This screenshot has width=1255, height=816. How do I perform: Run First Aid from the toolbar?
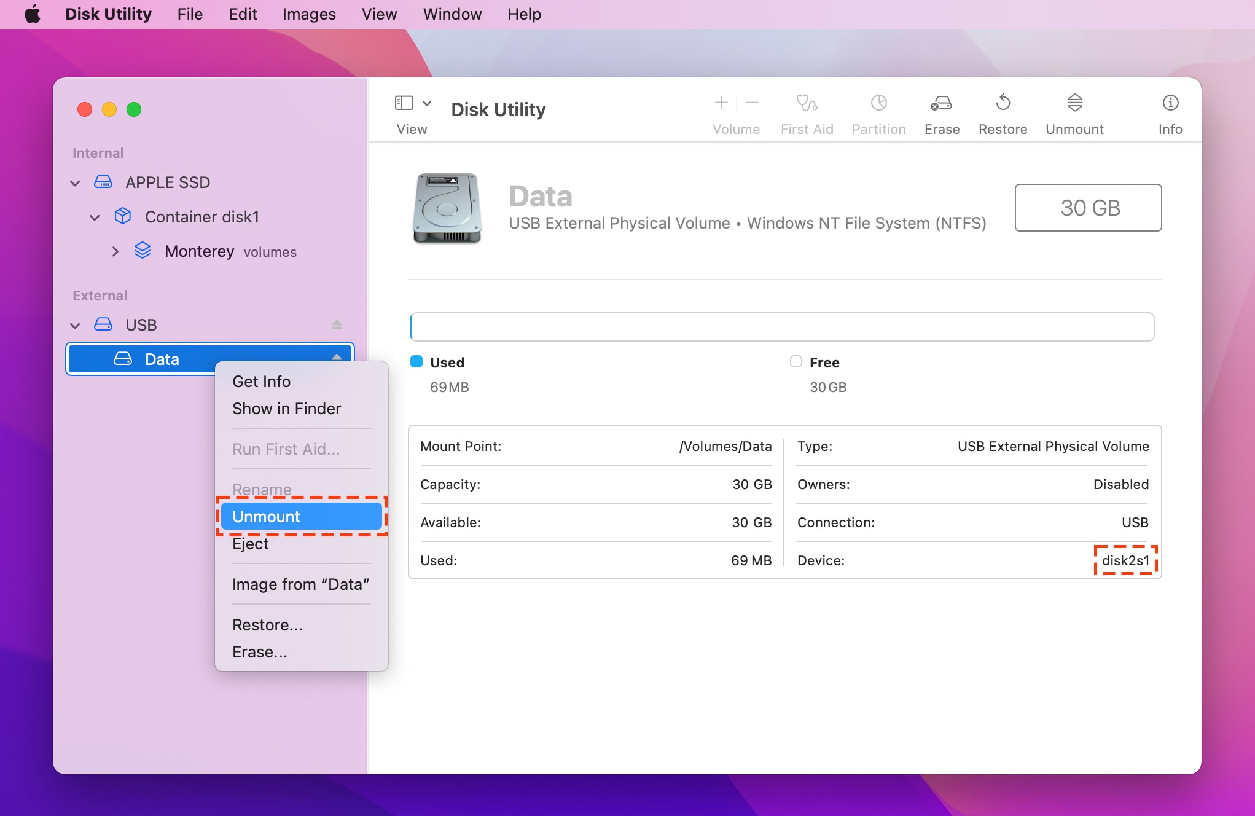807,112
